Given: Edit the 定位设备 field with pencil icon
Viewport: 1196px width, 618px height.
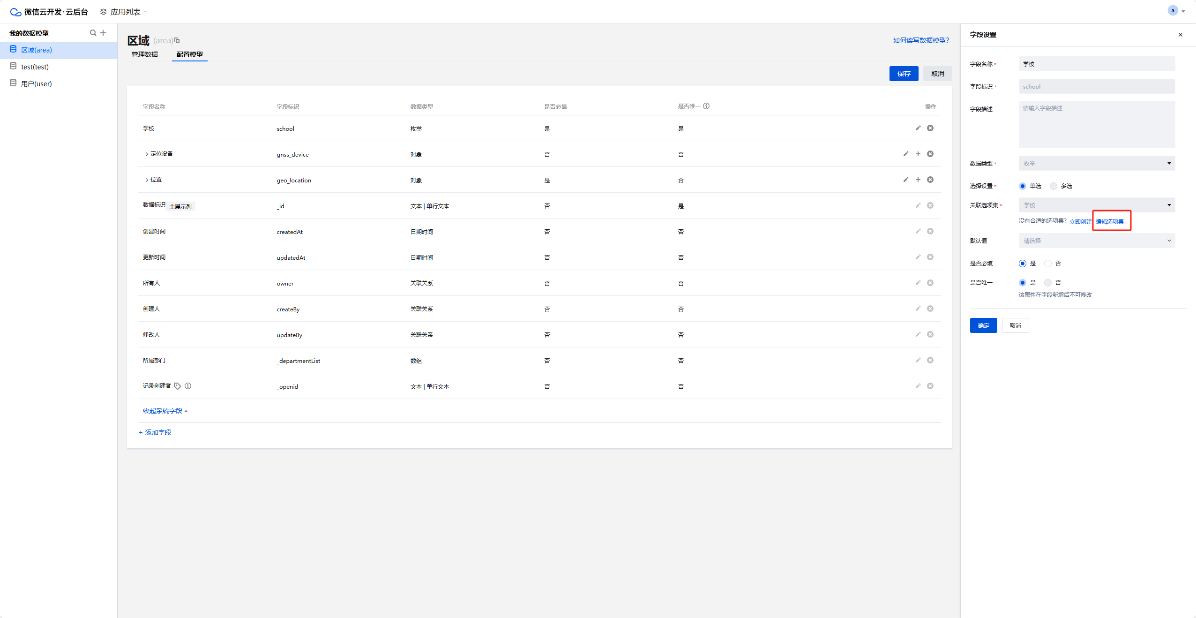Looking at the screenshot, I should tap(906, 154).
